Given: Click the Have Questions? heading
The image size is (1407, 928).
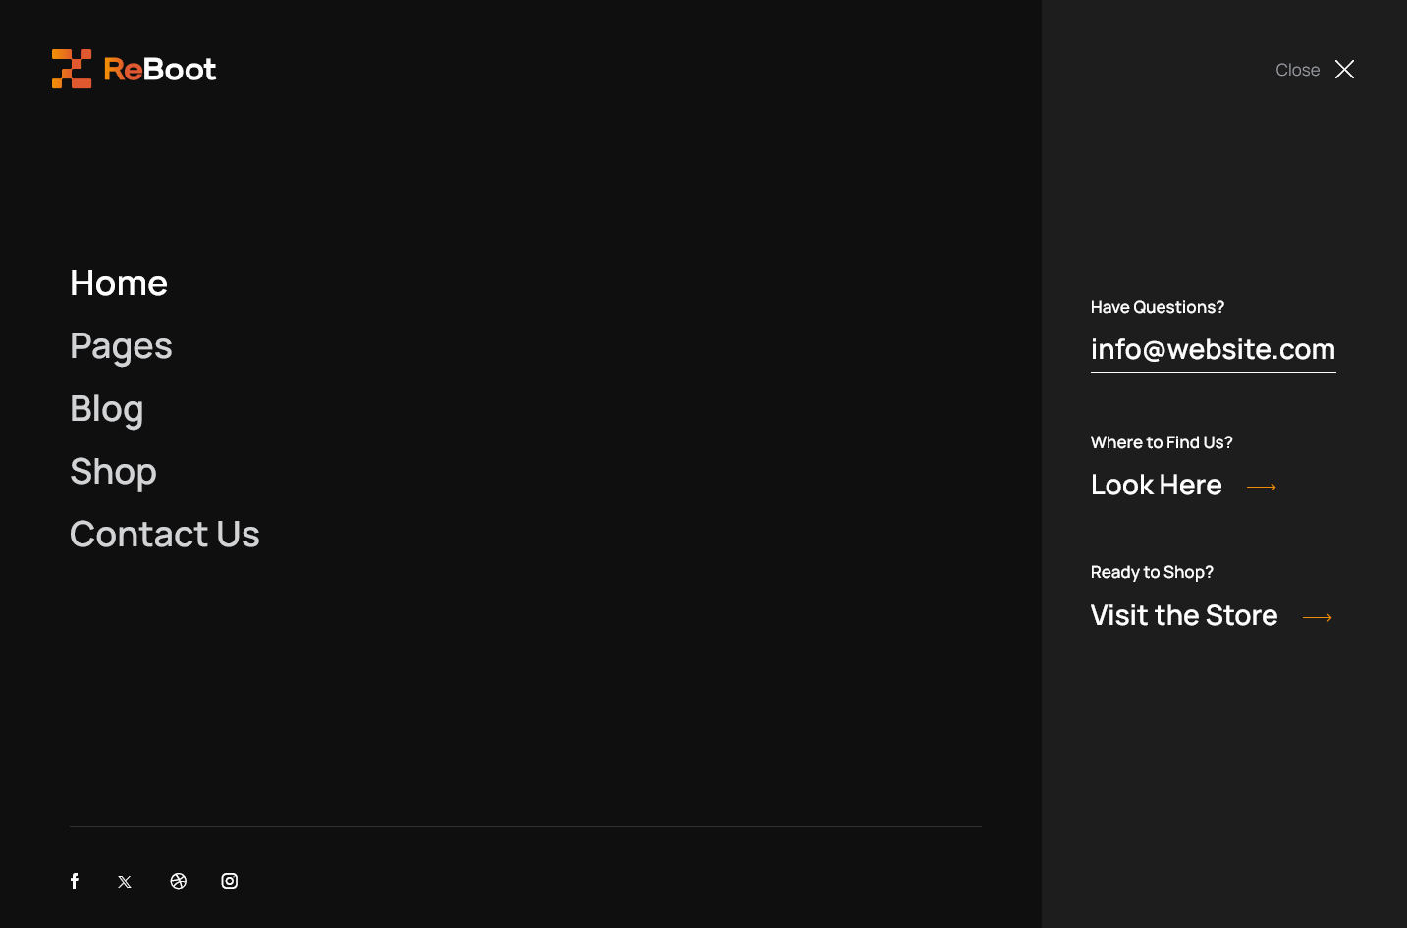Looking at the screenshot, I should [1158, 307].
